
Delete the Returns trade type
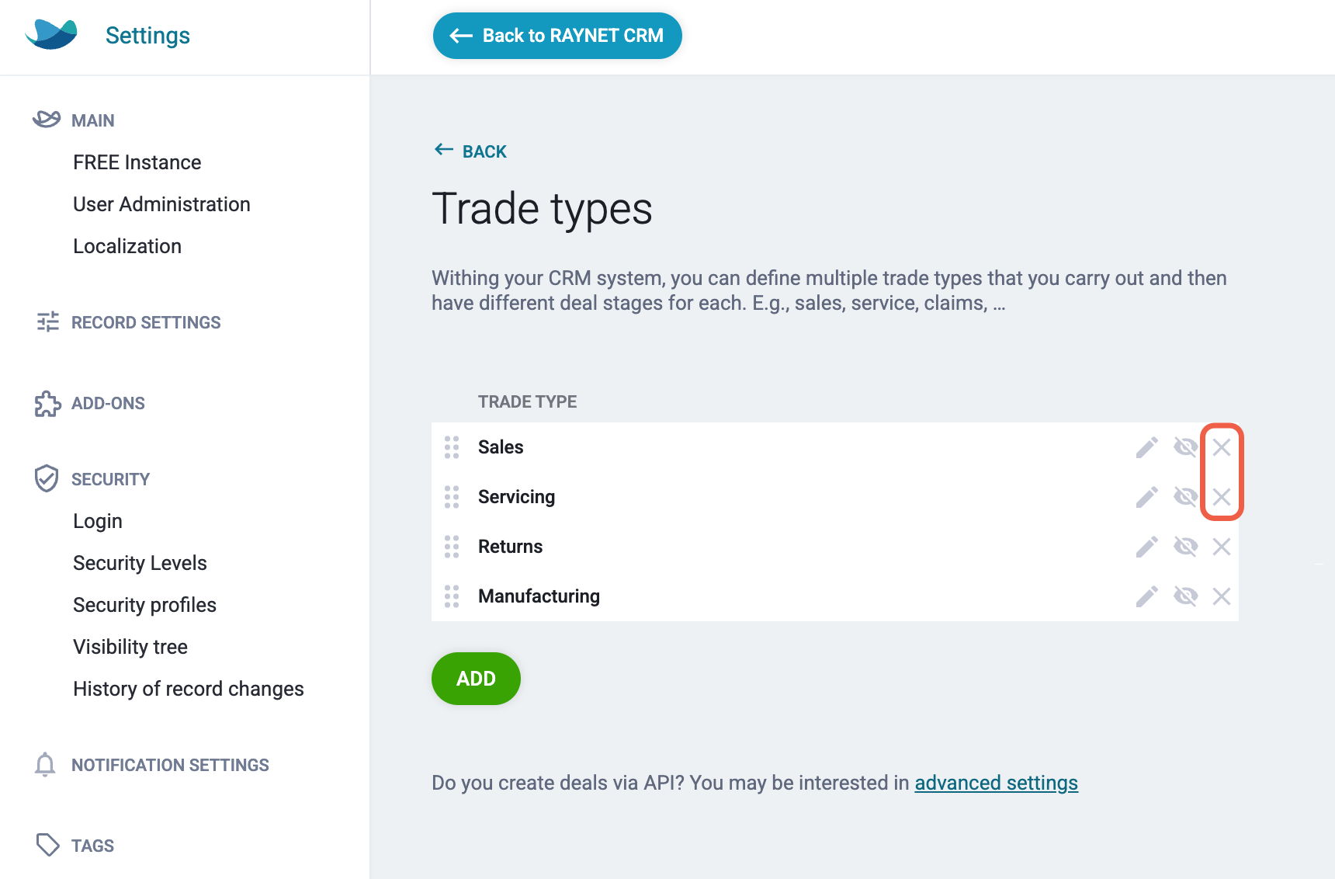(x=1222, y=547)
